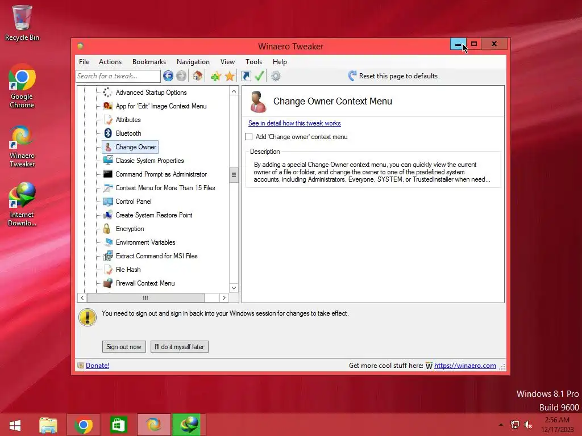Click the Back navigation arrow icon

tap(168, 76)
